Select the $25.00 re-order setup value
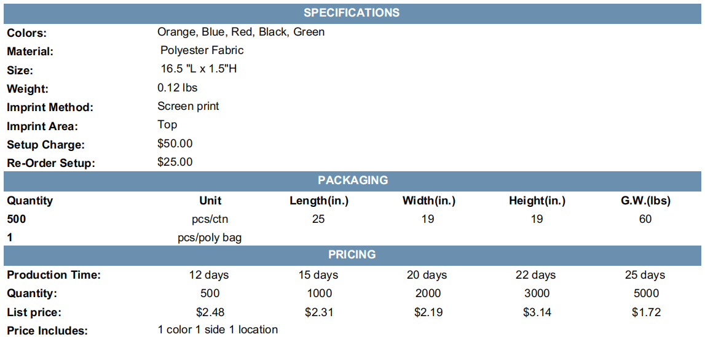705x337 pixels. point(175,162)
